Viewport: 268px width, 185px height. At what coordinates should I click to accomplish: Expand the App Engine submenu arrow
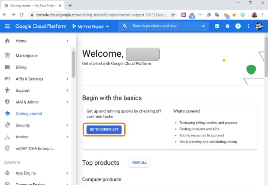click(x=68, y=173)
